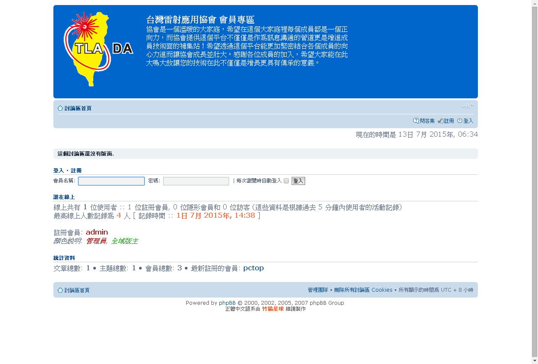Click 刪除所有討論區 Cookies link
Screen dimensions: 538x364
click(363, 290)
